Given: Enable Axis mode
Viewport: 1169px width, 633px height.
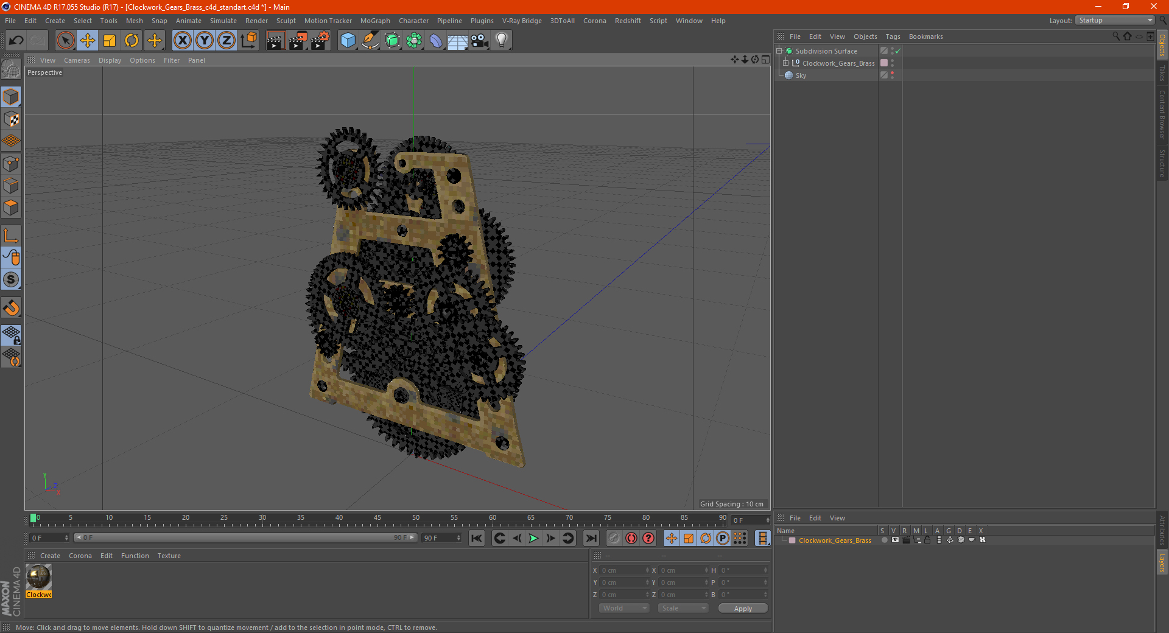Looking at the screenshot, I should tap(11, 236).
